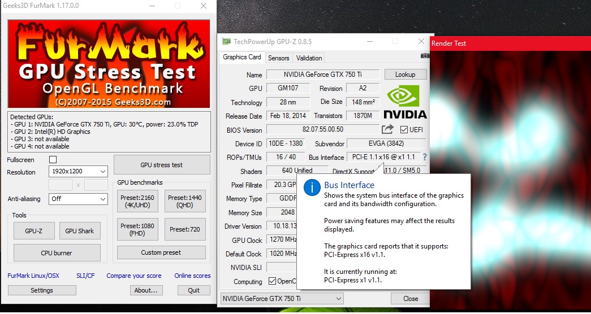Screen dimensions: 591x314
Task: Click the Revision value A2
Action: tap(363, 88)
